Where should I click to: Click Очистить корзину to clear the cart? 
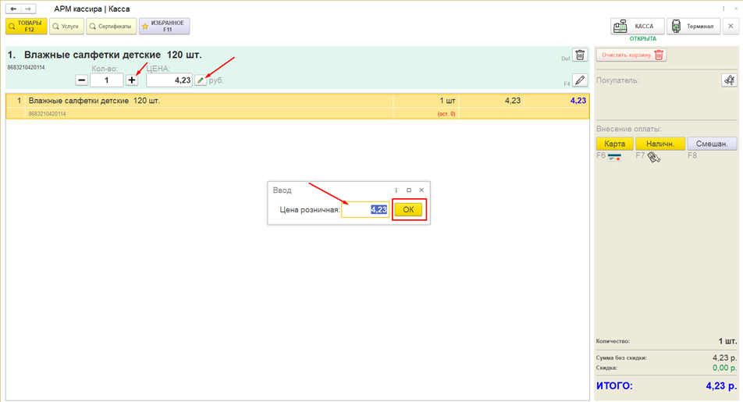click(x=631, y=55)
